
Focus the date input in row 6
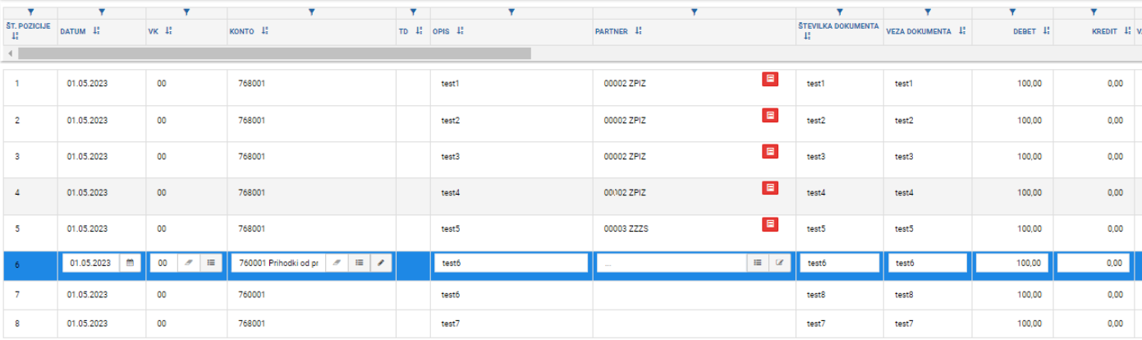pos(90,263)
